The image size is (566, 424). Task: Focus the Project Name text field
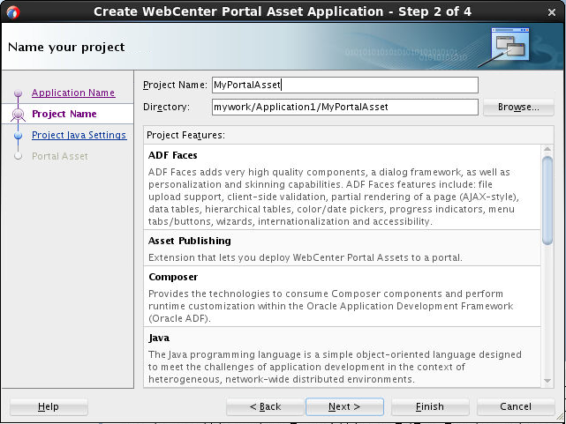coord(345,85)
